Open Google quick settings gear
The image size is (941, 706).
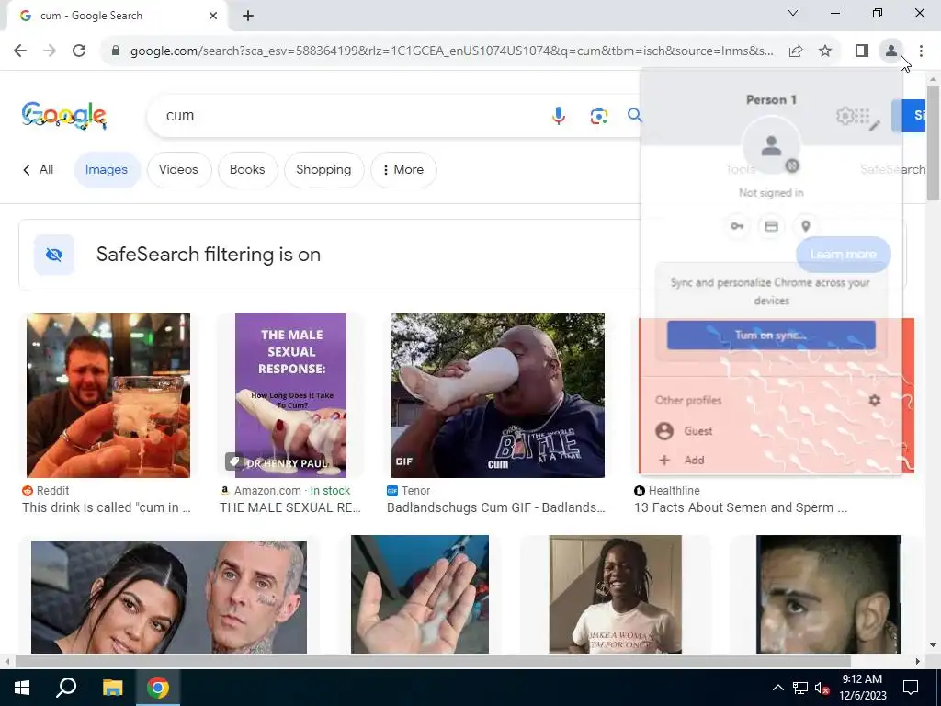(845, 115)
